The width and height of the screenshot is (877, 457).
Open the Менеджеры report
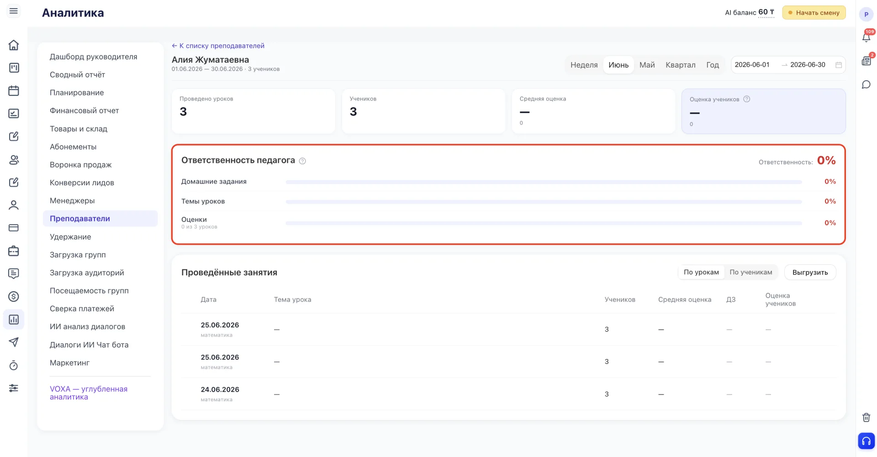(x=72, y=200)
